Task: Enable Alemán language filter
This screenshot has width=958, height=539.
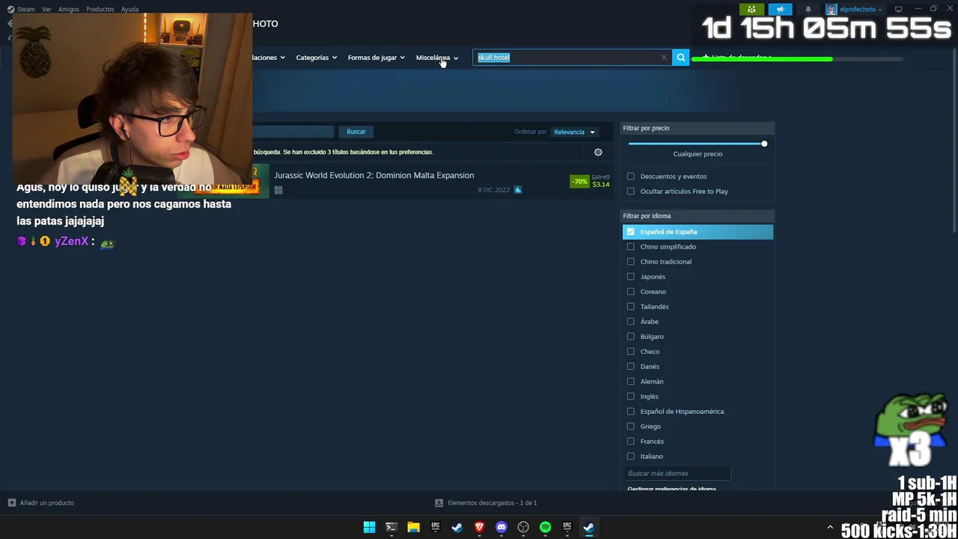Action: click(631, 382)
